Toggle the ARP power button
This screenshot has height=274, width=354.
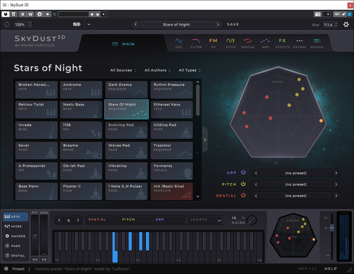[x=243, y=173]
